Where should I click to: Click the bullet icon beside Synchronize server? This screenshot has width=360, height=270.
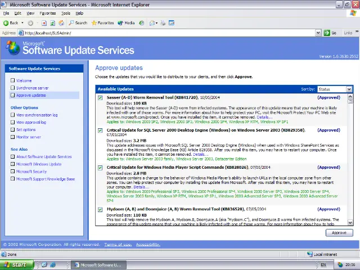tap(12, 88)
